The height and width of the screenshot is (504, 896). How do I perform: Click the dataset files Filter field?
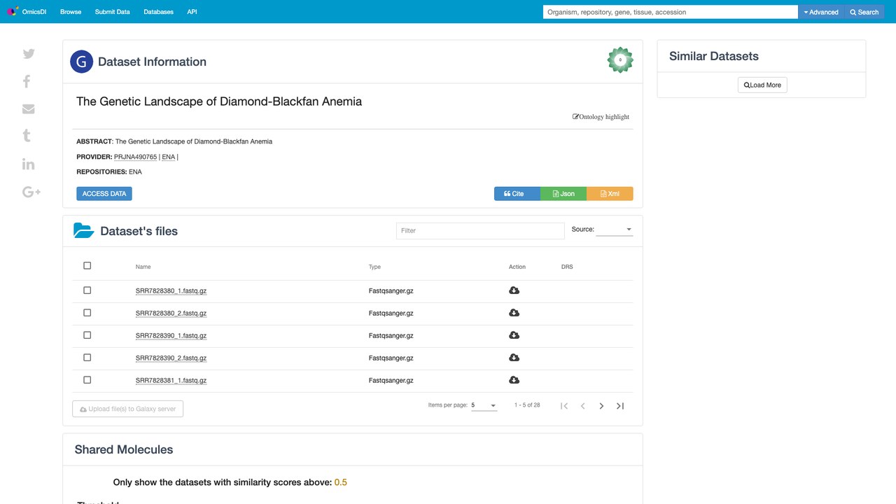[x=480, y=230]
